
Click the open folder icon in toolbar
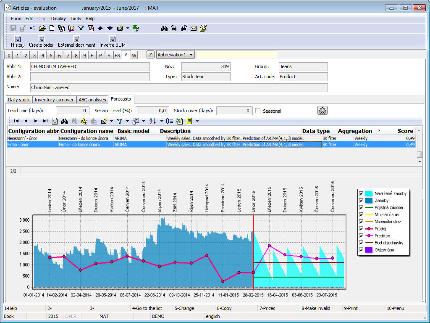click(42, 29)
